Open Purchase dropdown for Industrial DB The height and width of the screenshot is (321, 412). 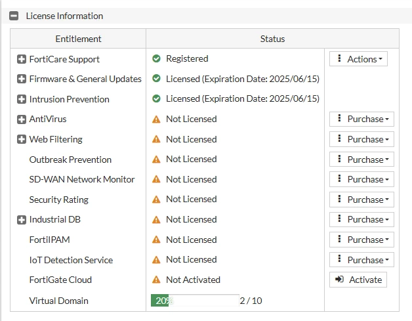point(361,219)
